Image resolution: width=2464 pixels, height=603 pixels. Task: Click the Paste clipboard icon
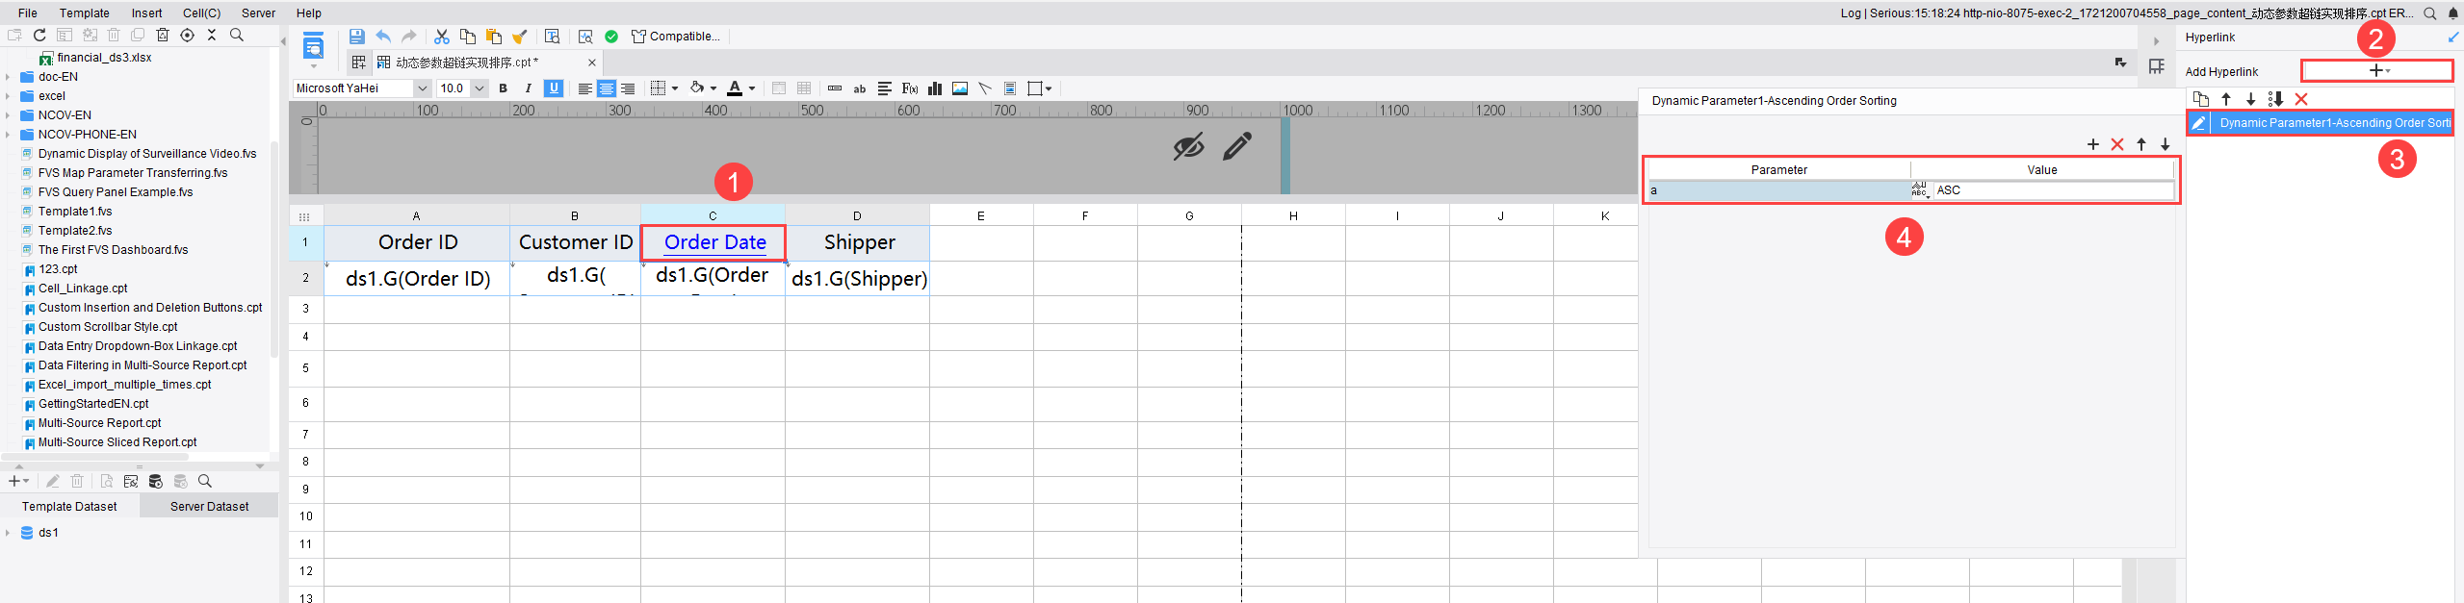tap(494, 37)
